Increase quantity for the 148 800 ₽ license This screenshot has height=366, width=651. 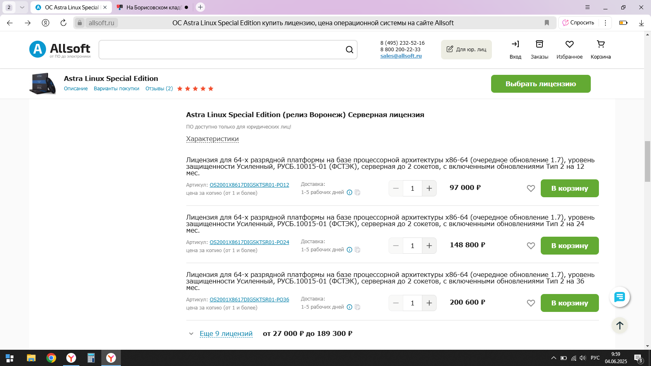click(x=429, y=246)
